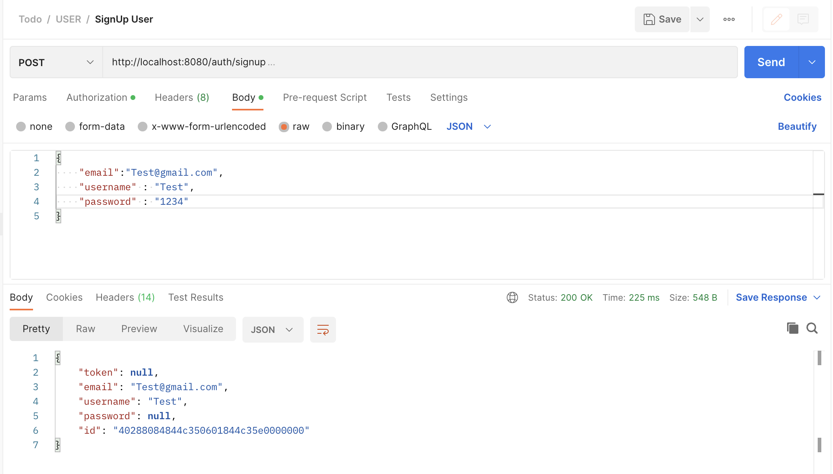This screenshot has width=833, height=474.
Task: Copy the response body using the copy icon
Action: [792, 328]
